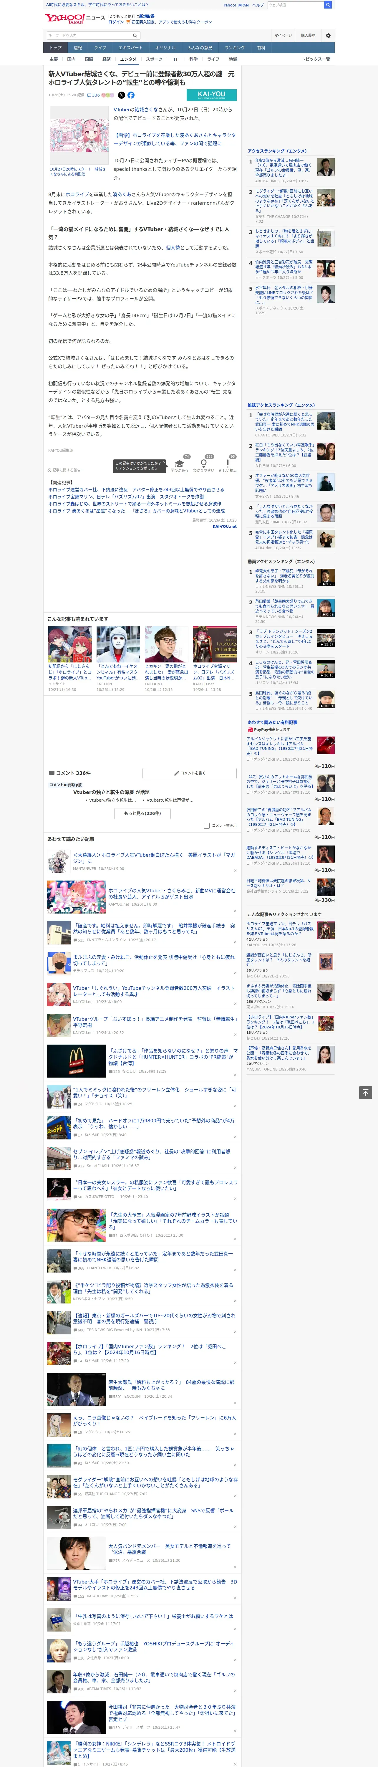Click the keyword search magnifier icon
This screenshot has height=1767, width=378.
135,36
